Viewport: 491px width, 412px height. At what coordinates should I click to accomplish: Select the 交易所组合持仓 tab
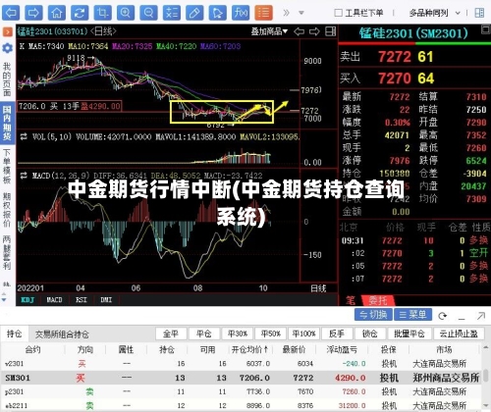click(x=62, y=335)
